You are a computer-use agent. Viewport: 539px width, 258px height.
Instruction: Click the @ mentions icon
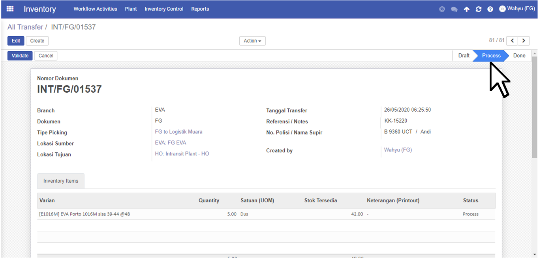click(x=442, y=9)
